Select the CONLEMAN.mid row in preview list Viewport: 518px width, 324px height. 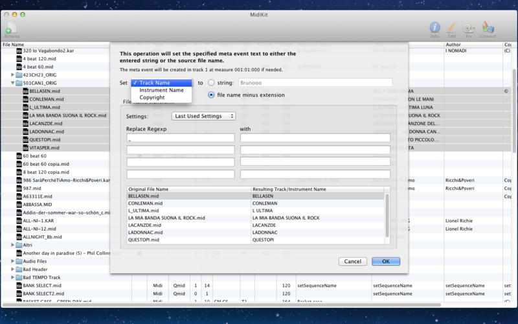[x=255, y=203]
